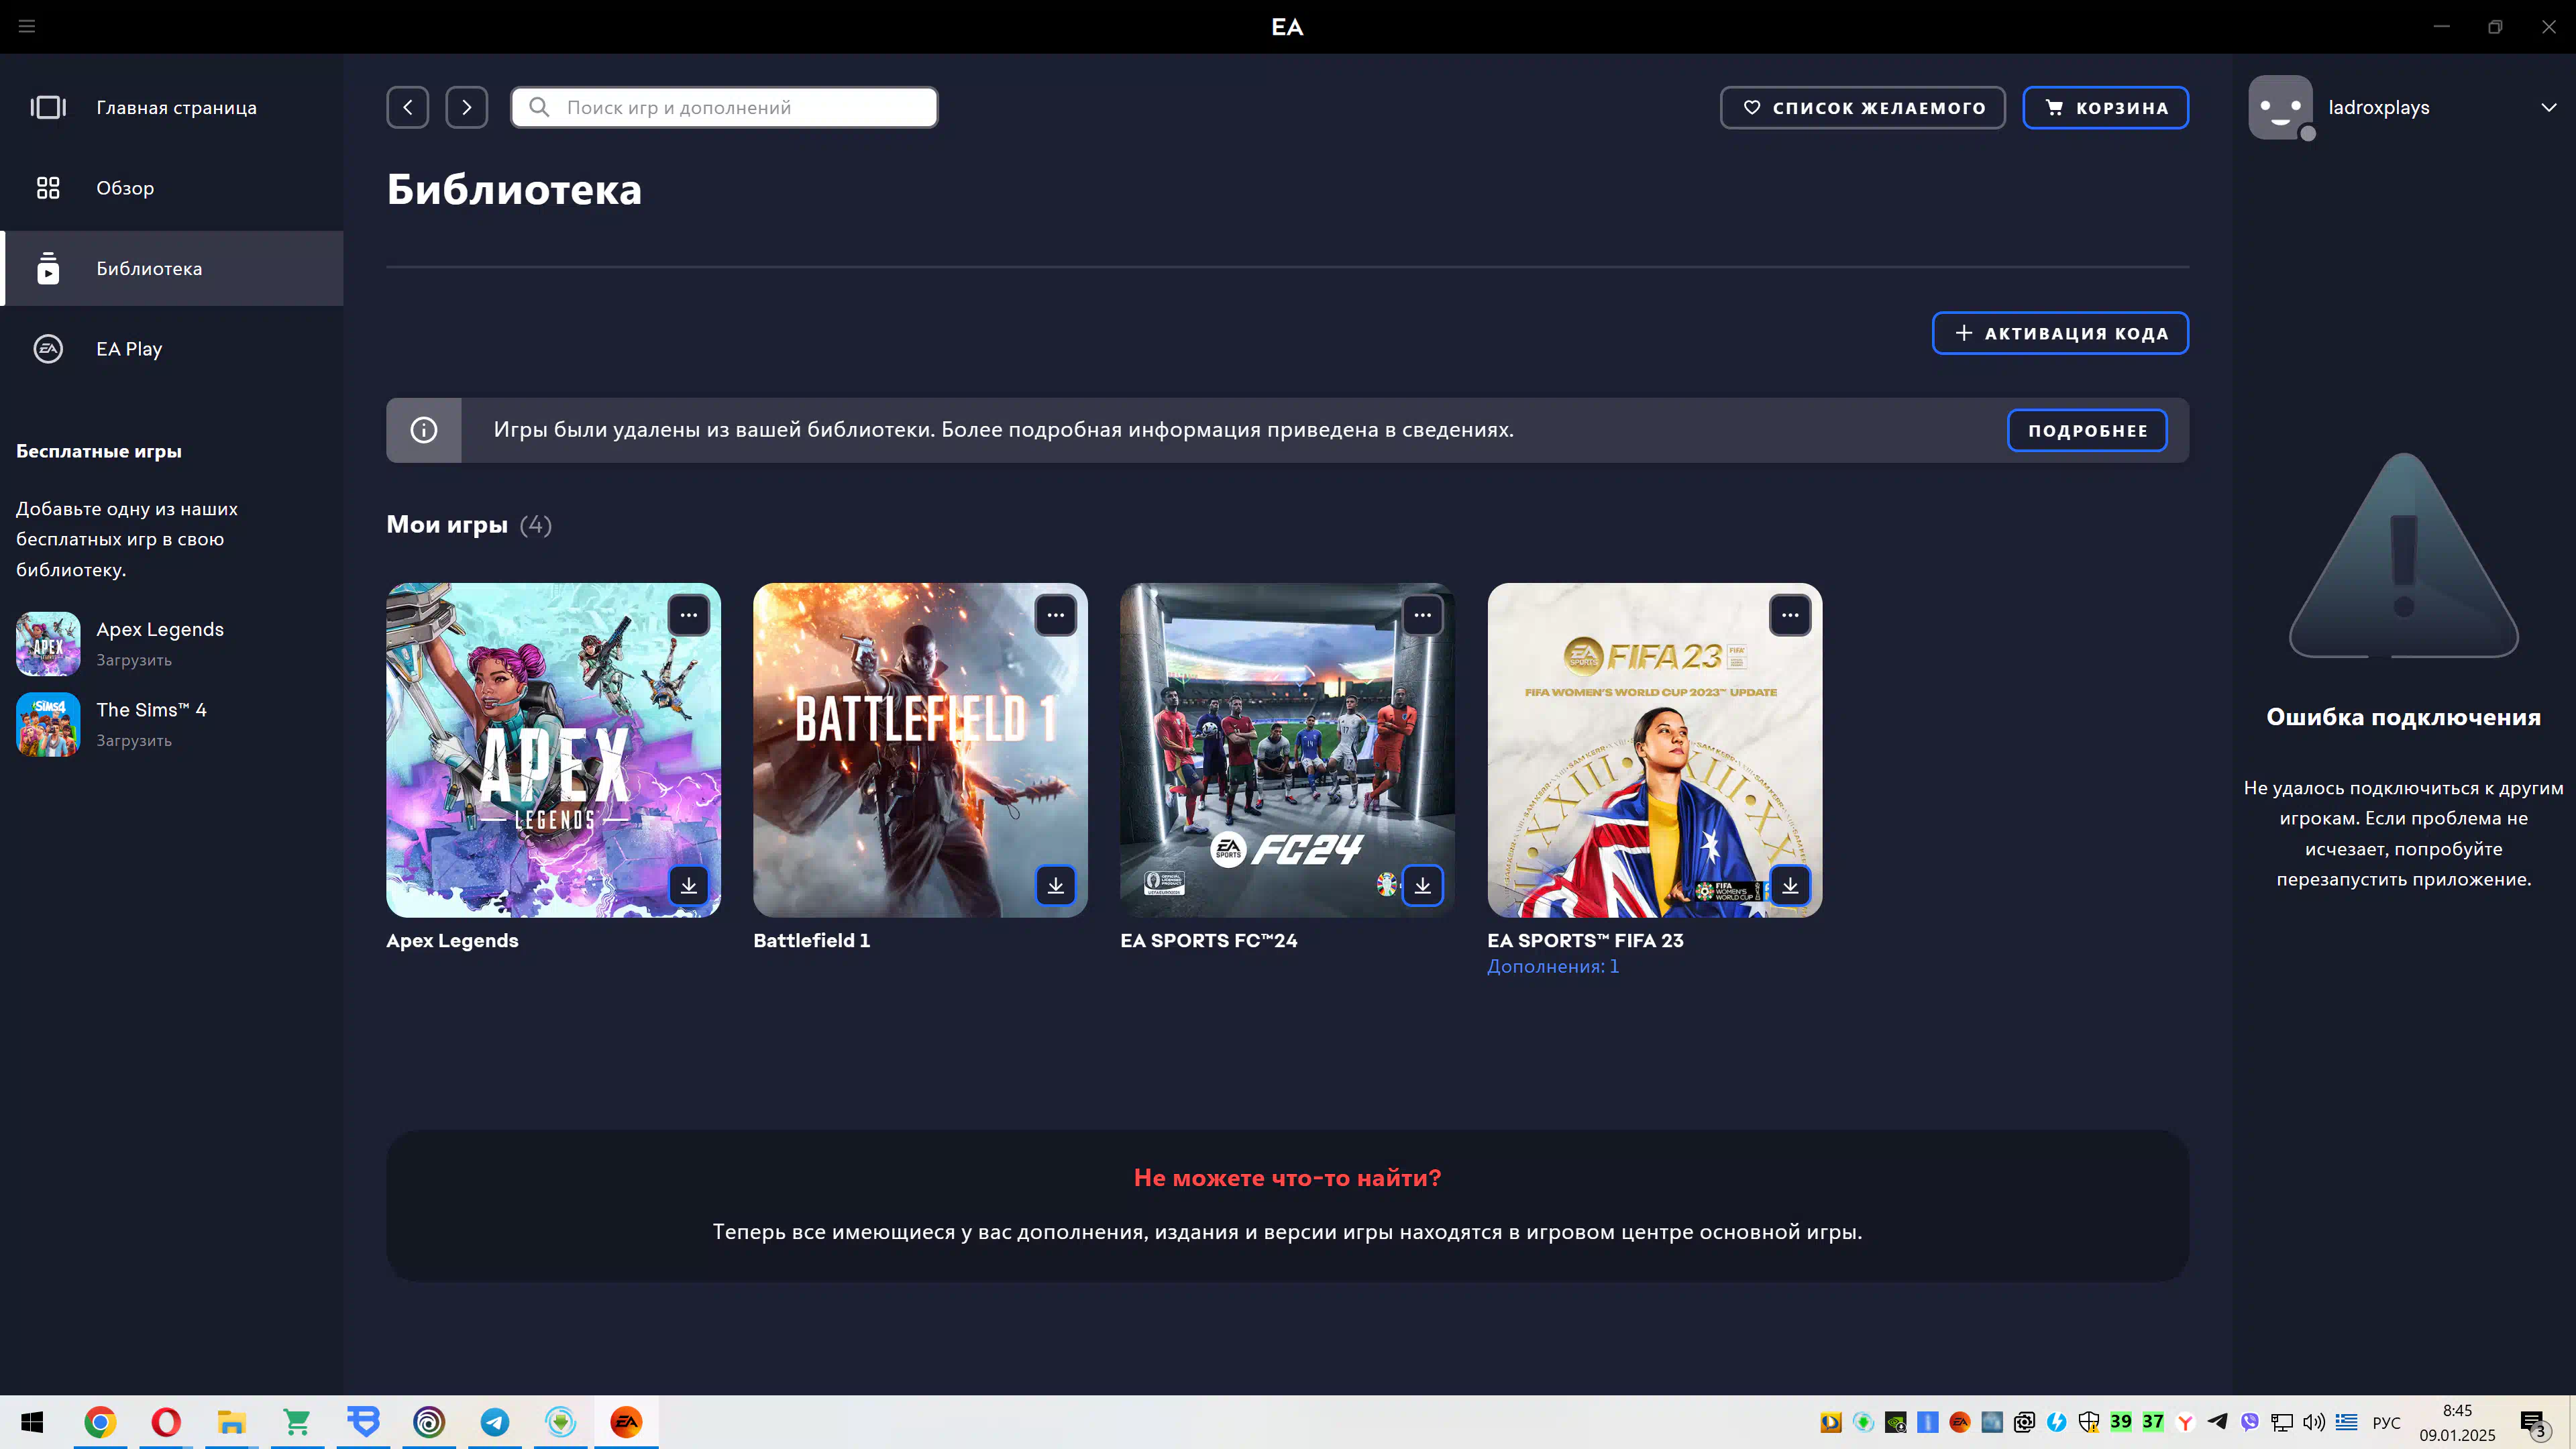
Task: Click the Yandex browser tray icon
Action: [2185, 1422]
